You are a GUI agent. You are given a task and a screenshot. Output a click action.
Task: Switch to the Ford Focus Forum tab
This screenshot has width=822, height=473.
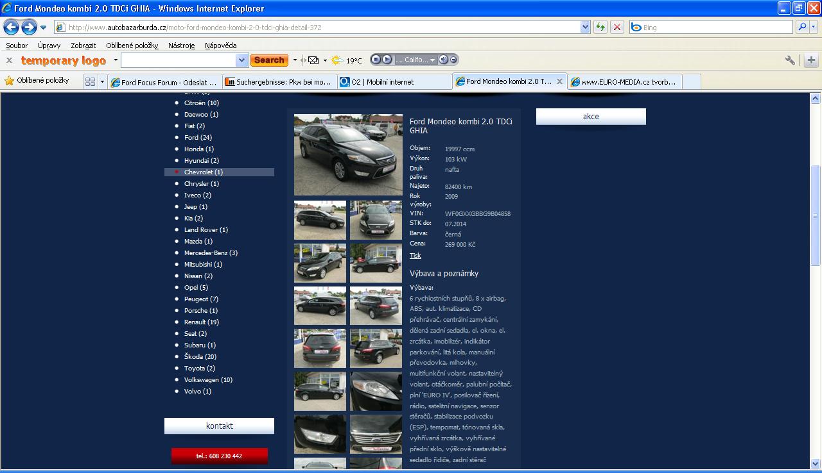[x=164, y=82]
